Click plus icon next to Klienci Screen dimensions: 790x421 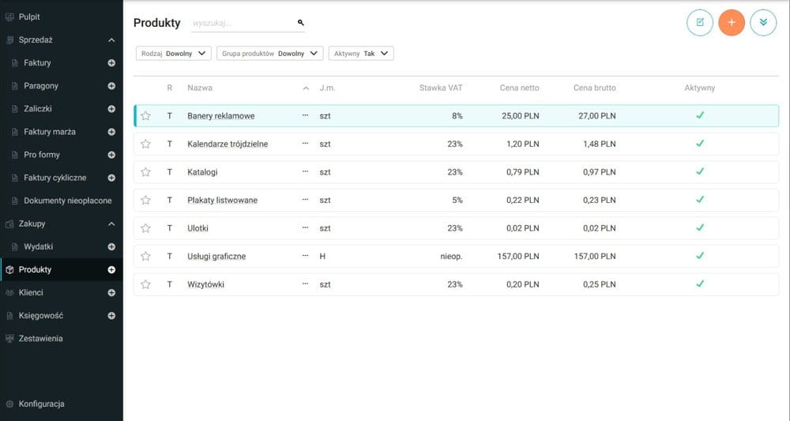[x=111, y=292]
